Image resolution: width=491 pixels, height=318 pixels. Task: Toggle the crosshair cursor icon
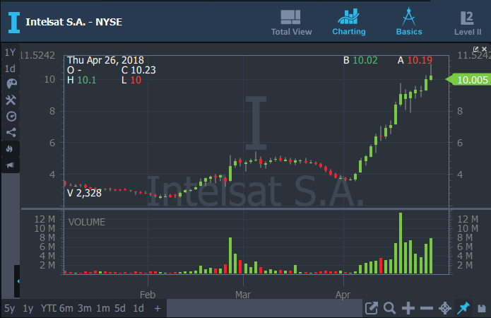[x=444, y=308]
